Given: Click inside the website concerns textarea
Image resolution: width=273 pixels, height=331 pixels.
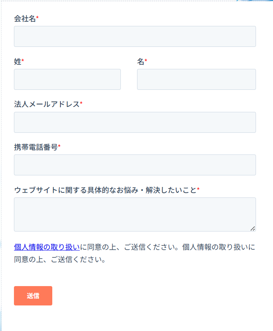Looking at the screenshot, I should click(135, 214).
